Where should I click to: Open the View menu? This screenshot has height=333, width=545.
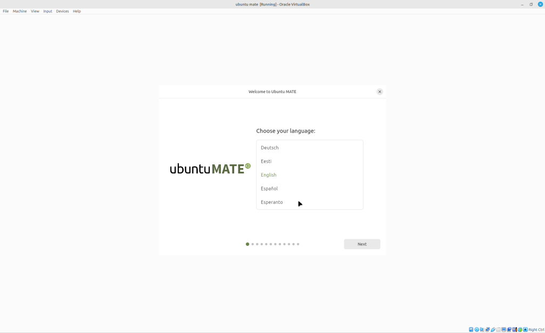[x=35, y=11]
